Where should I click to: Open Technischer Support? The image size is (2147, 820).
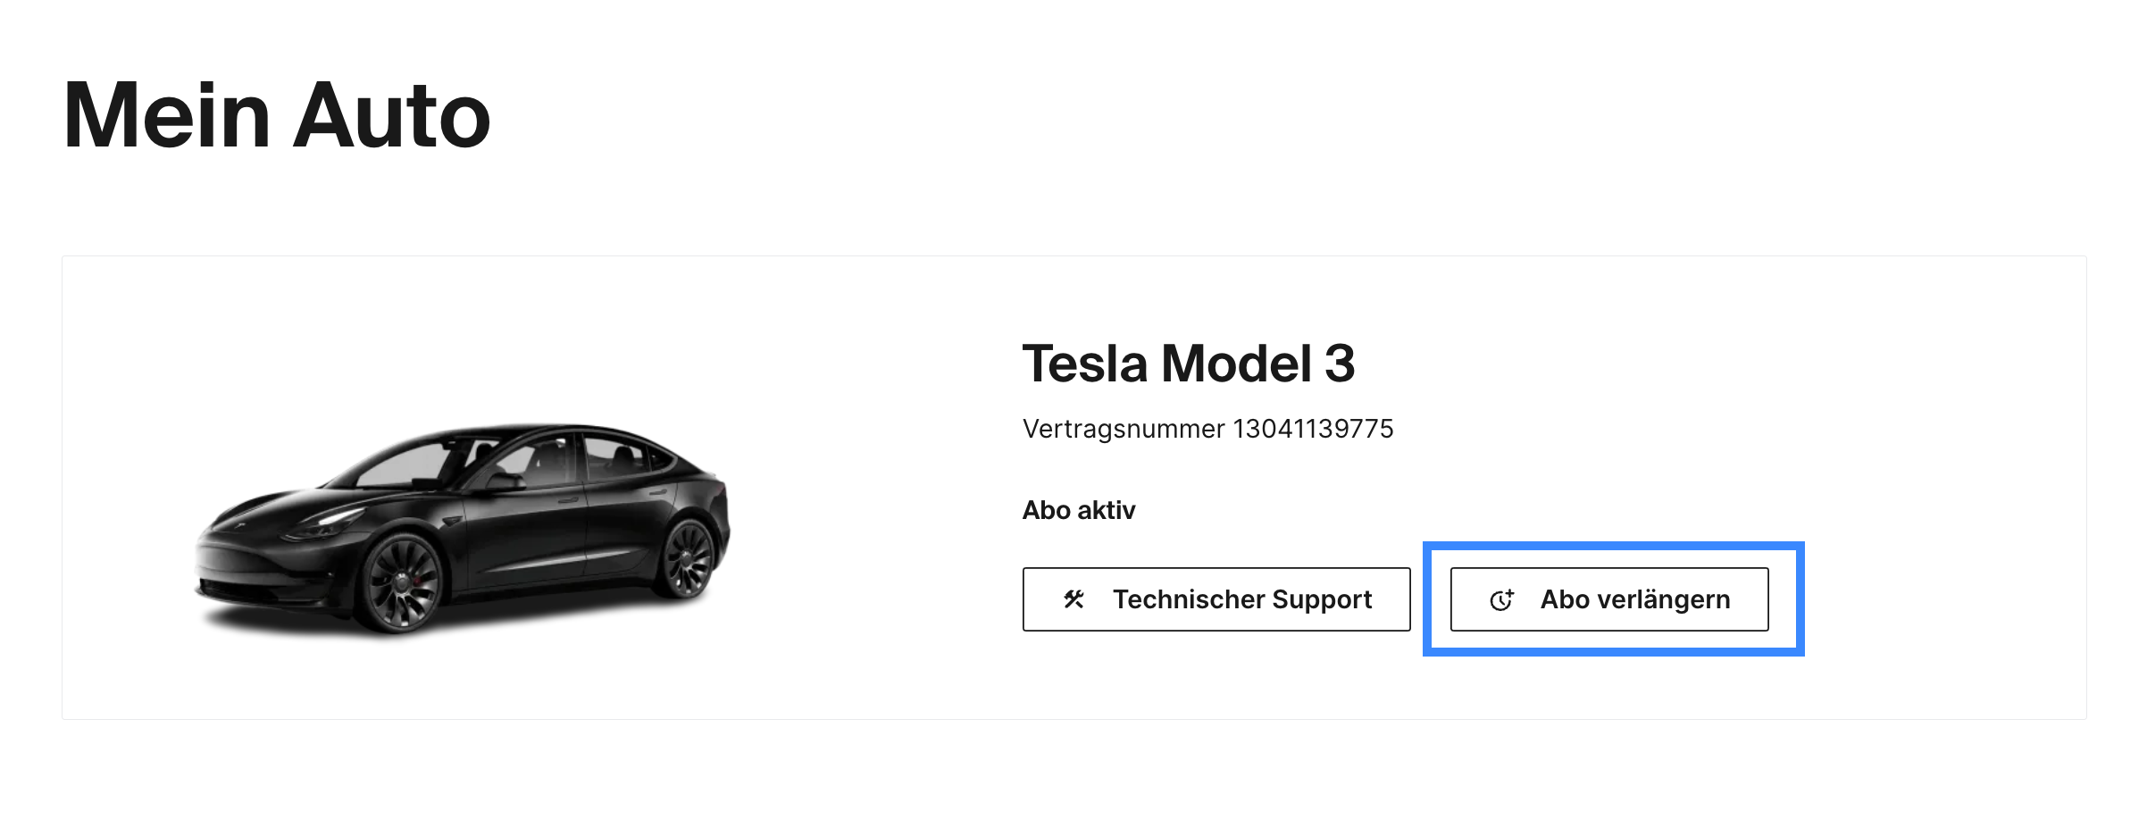1216,599
